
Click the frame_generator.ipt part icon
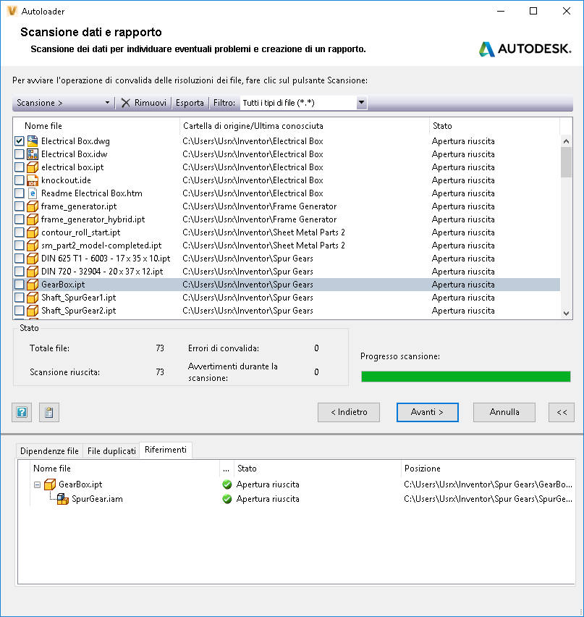pyautogui.click(x=33, y=206)
